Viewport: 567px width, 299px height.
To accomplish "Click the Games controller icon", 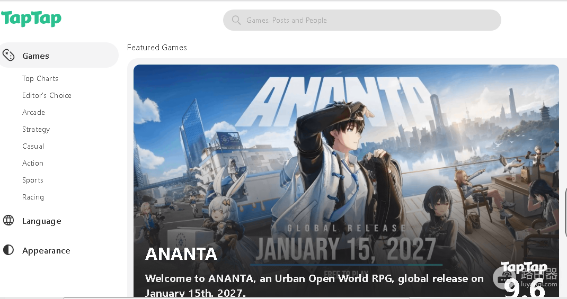I will [8, 55].
